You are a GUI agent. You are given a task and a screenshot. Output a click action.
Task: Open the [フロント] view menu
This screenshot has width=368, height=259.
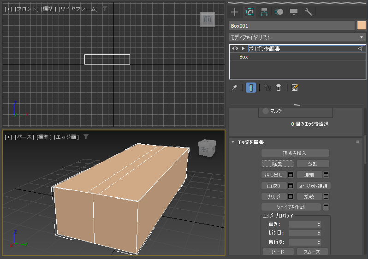coord(27,9)
